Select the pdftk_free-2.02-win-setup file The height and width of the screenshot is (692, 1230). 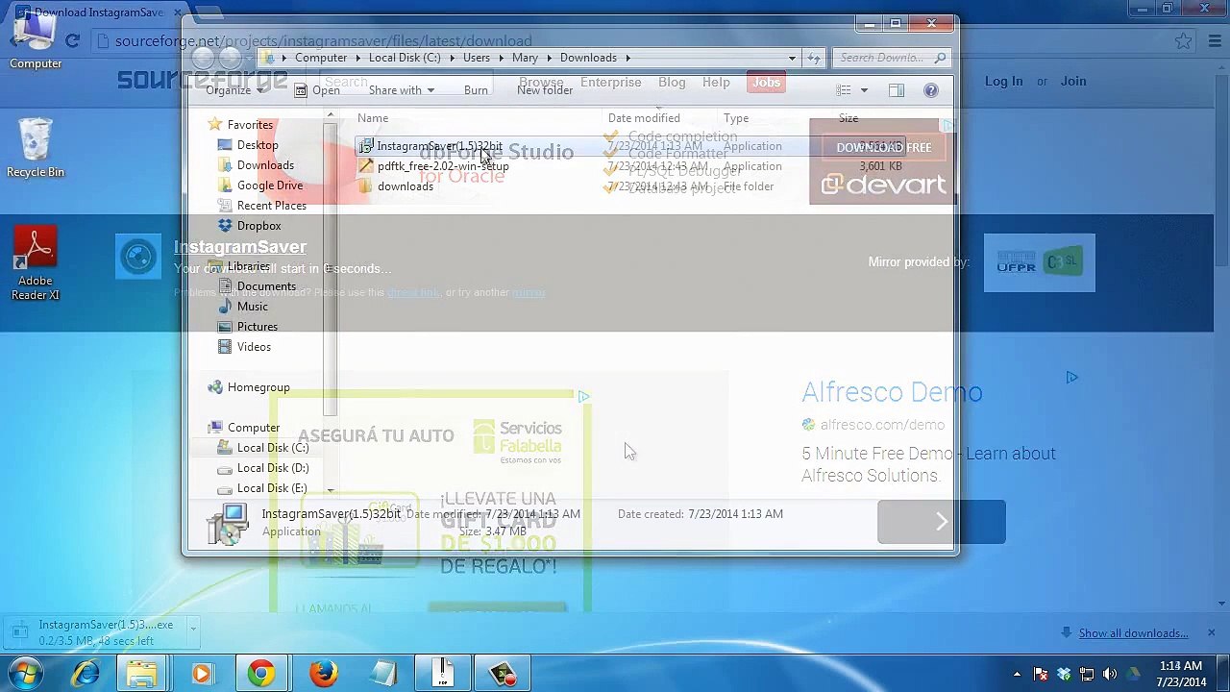(443, 166)
